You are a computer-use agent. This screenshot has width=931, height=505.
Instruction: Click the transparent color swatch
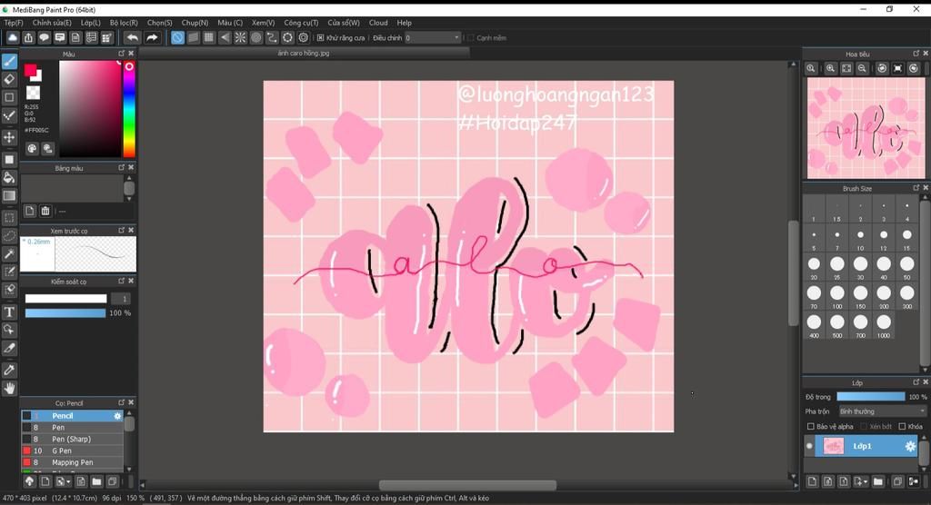click(x=34, y=93)
